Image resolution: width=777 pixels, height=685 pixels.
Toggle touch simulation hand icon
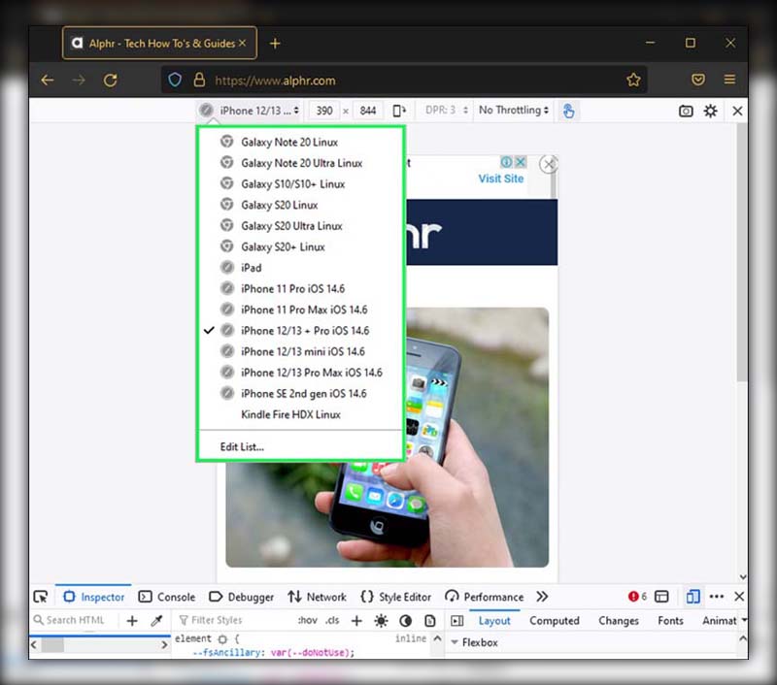568,111
